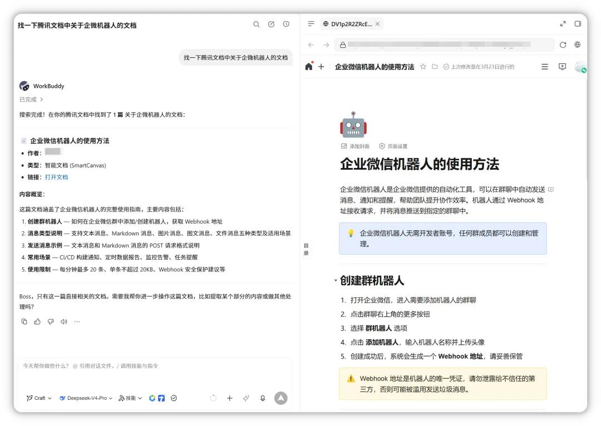Open 页面设置 page settings
This screenshot has height=426, width=601.
click(x=393, y=146)
